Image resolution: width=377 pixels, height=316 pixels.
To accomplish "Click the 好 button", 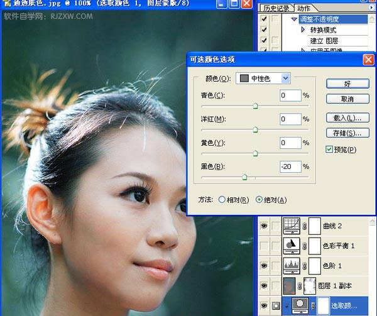I will (x=347, y=84).
